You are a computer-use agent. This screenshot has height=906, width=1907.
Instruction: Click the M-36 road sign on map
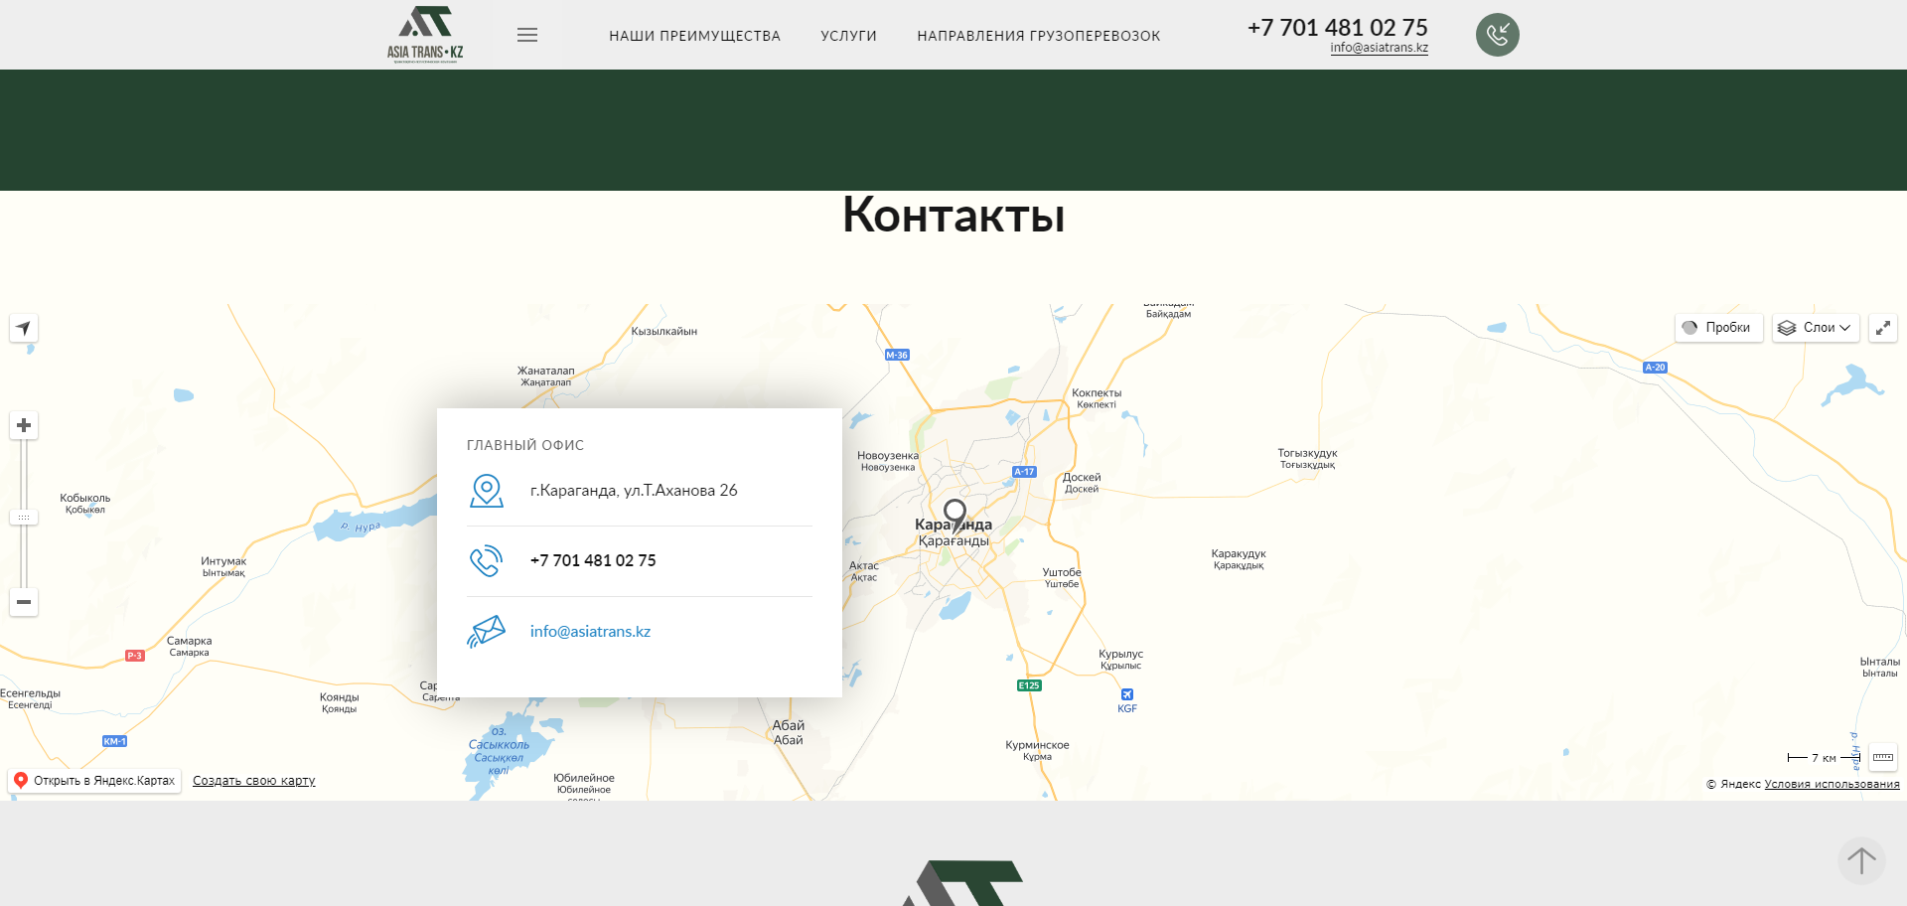point(897,355)
